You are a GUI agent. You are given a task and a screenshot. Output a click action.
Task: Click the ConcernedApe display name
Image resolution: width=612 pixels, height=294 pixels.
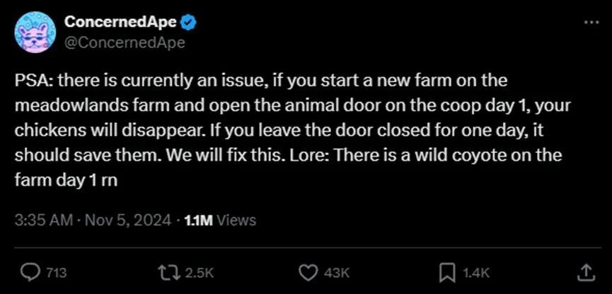click(x=120, y=22)
